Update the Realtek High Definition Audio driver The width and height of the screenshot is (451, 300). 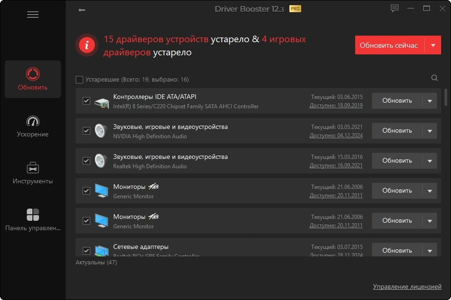point(397,161)
